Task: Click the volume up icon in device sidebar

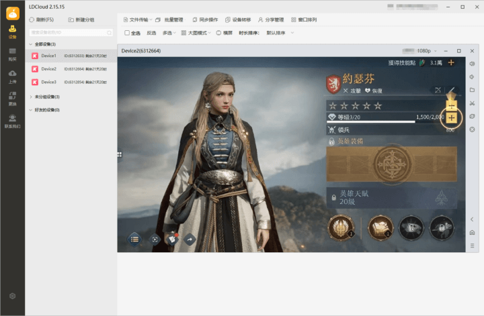Action: pyautogui.click(x=472, y=64)
